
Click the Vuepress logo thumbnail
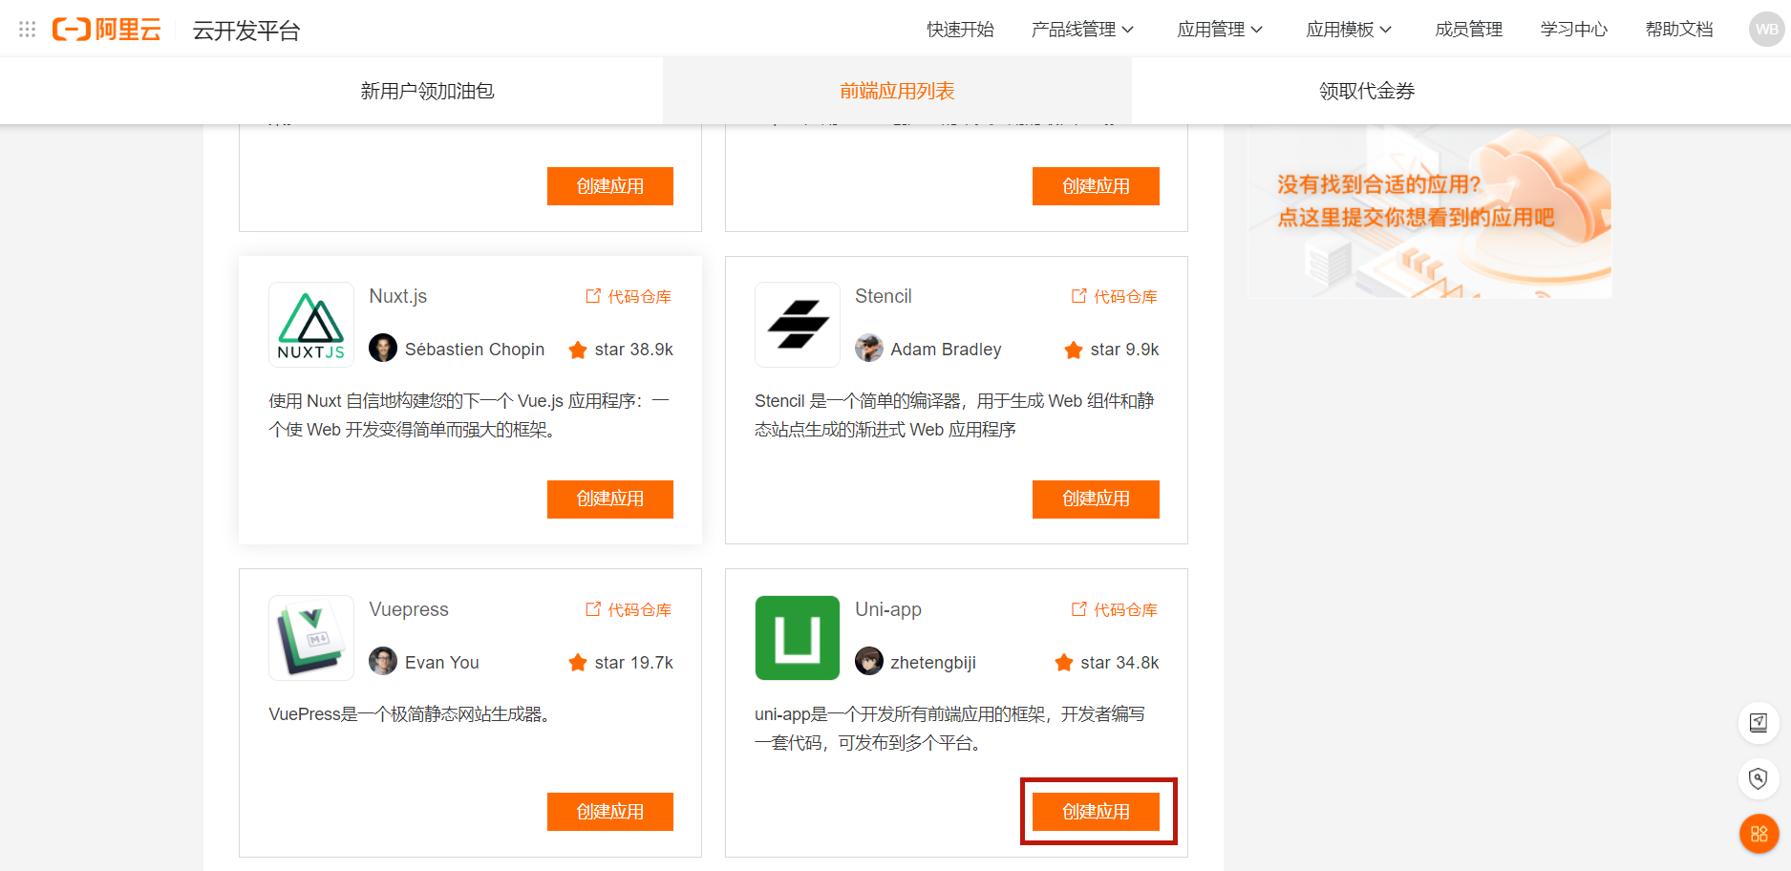[311, 638]
